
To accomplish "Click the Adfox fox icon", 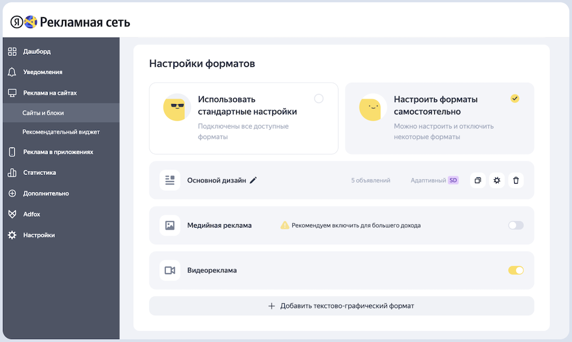I will tap(12, 214).
